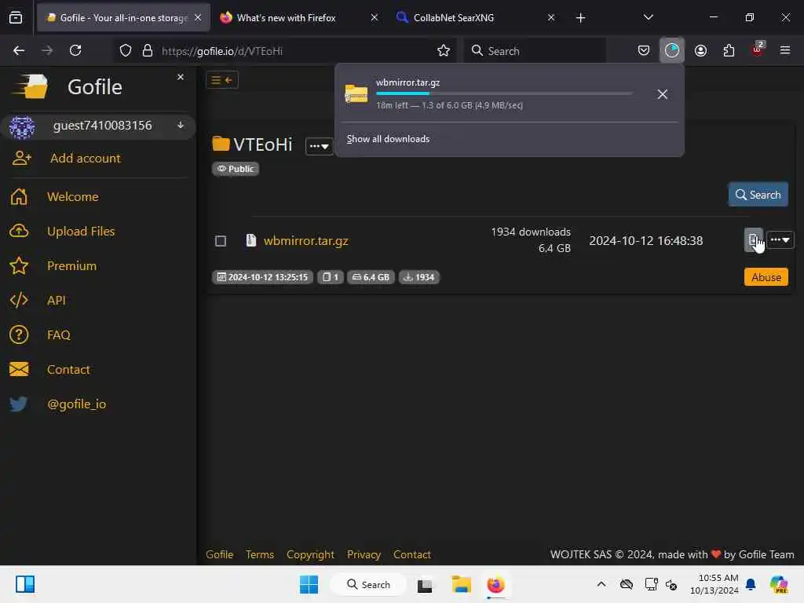Open VTEoHi folder options dropdown
Screen dimensions: 804x603
319,146
